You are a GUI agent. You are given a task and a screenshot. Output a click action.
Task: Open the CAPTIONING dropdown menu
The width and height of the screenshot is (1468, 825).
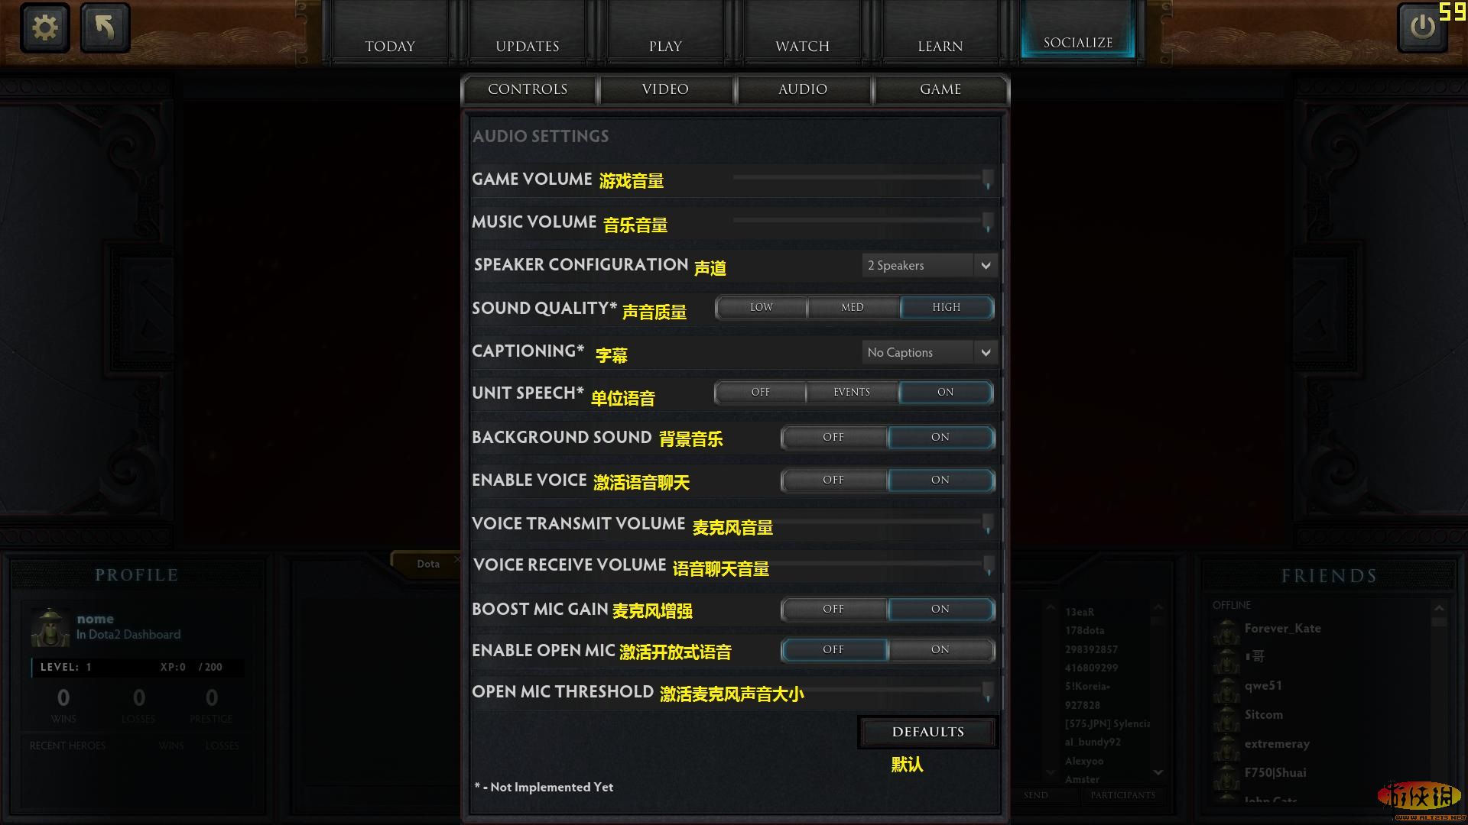tap(924, 351)
